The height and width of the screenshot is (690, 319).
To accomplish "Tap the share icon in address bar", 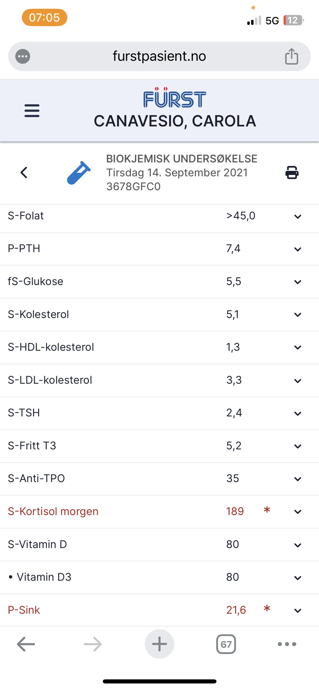I will tap(291, 56).
